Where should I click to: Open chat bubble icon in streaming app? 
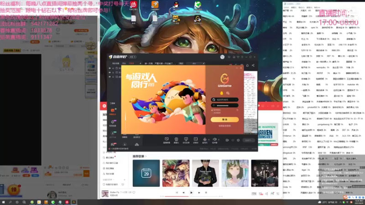click(247, 66)
